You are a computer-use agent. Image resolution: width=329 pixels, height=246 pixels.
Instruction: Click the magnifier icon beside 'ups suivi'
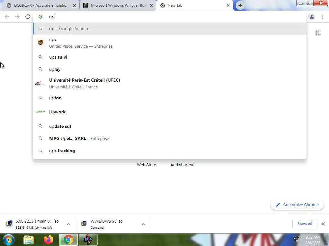pyautogui.click(x=40, y=57)
